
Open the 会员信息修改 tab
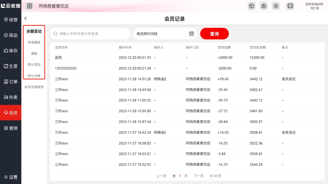pyautogui.click(x=34, y=87)
